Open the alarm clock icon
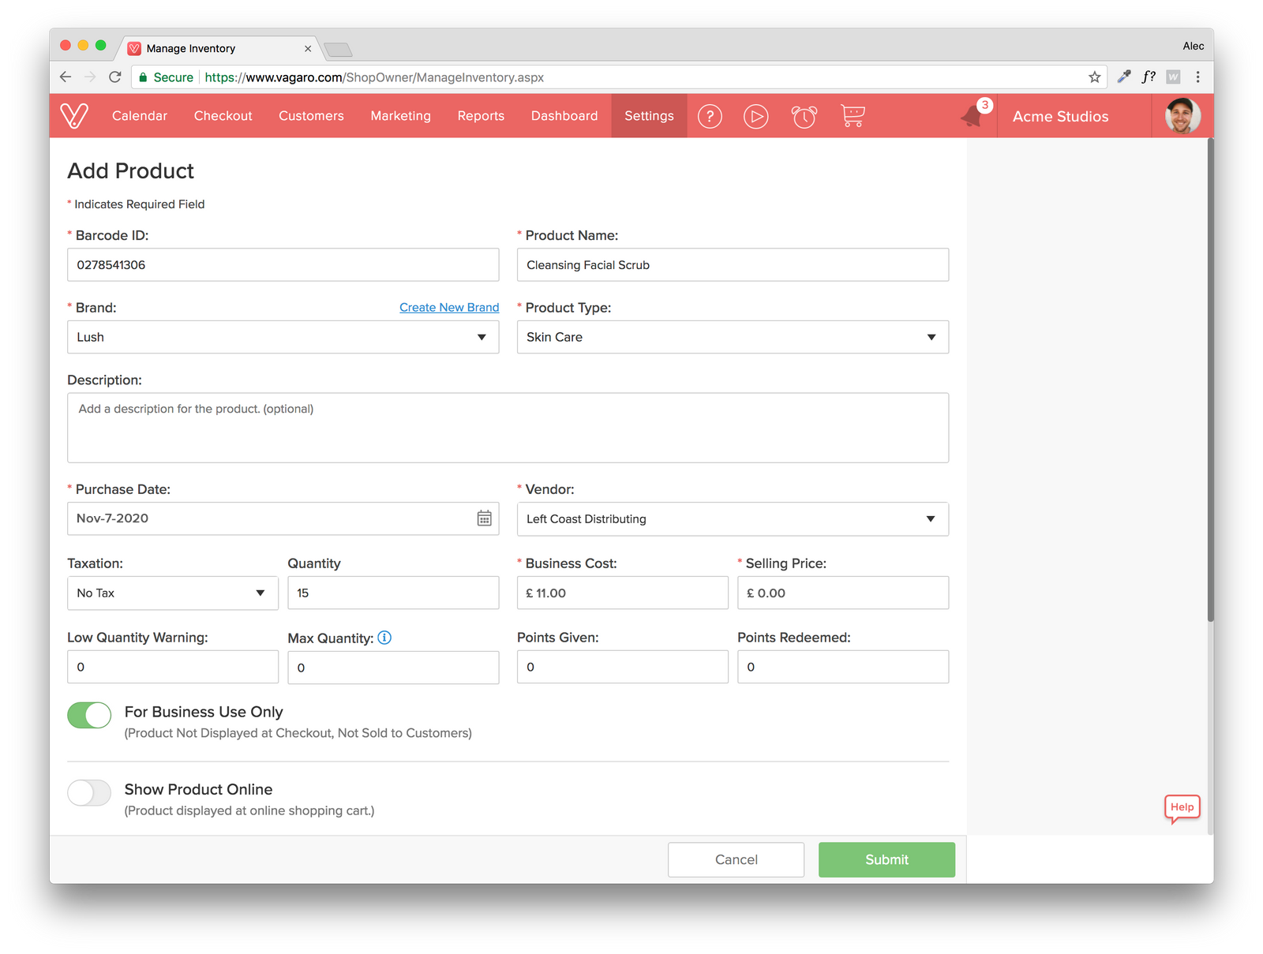 tap(804, 117)
